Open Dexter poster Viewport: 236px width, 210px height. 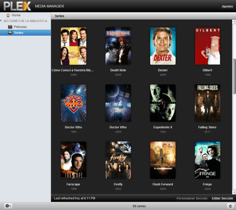pyautogui.click(x=163, y=46)
